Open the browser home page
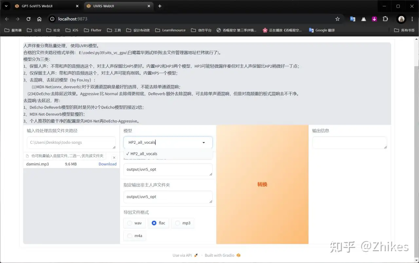The height and width of the screenshot is (263, 419). tap(39, 19)
